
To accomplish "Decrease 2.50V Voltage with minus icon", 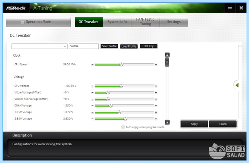I will click(93, 119).
